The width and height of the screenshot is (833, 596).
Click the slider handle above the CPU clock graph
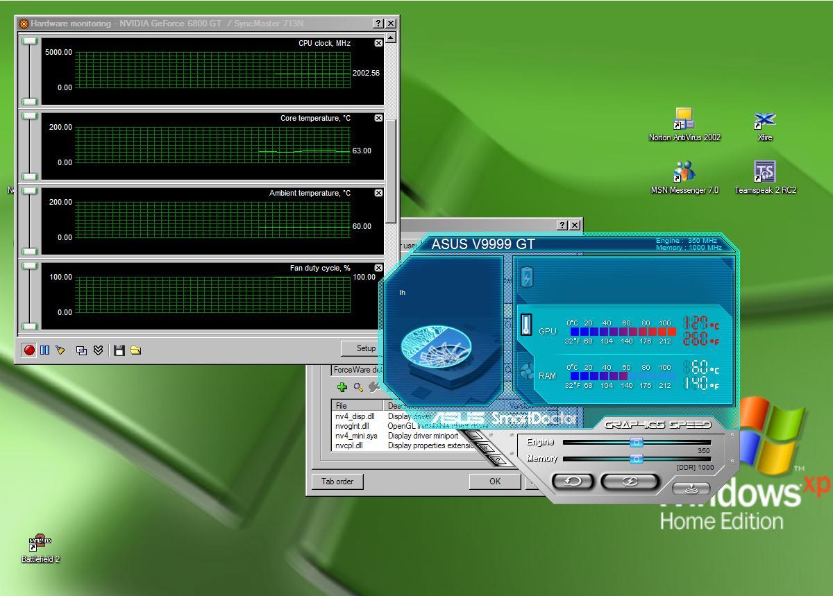click(x=29, y=42)
